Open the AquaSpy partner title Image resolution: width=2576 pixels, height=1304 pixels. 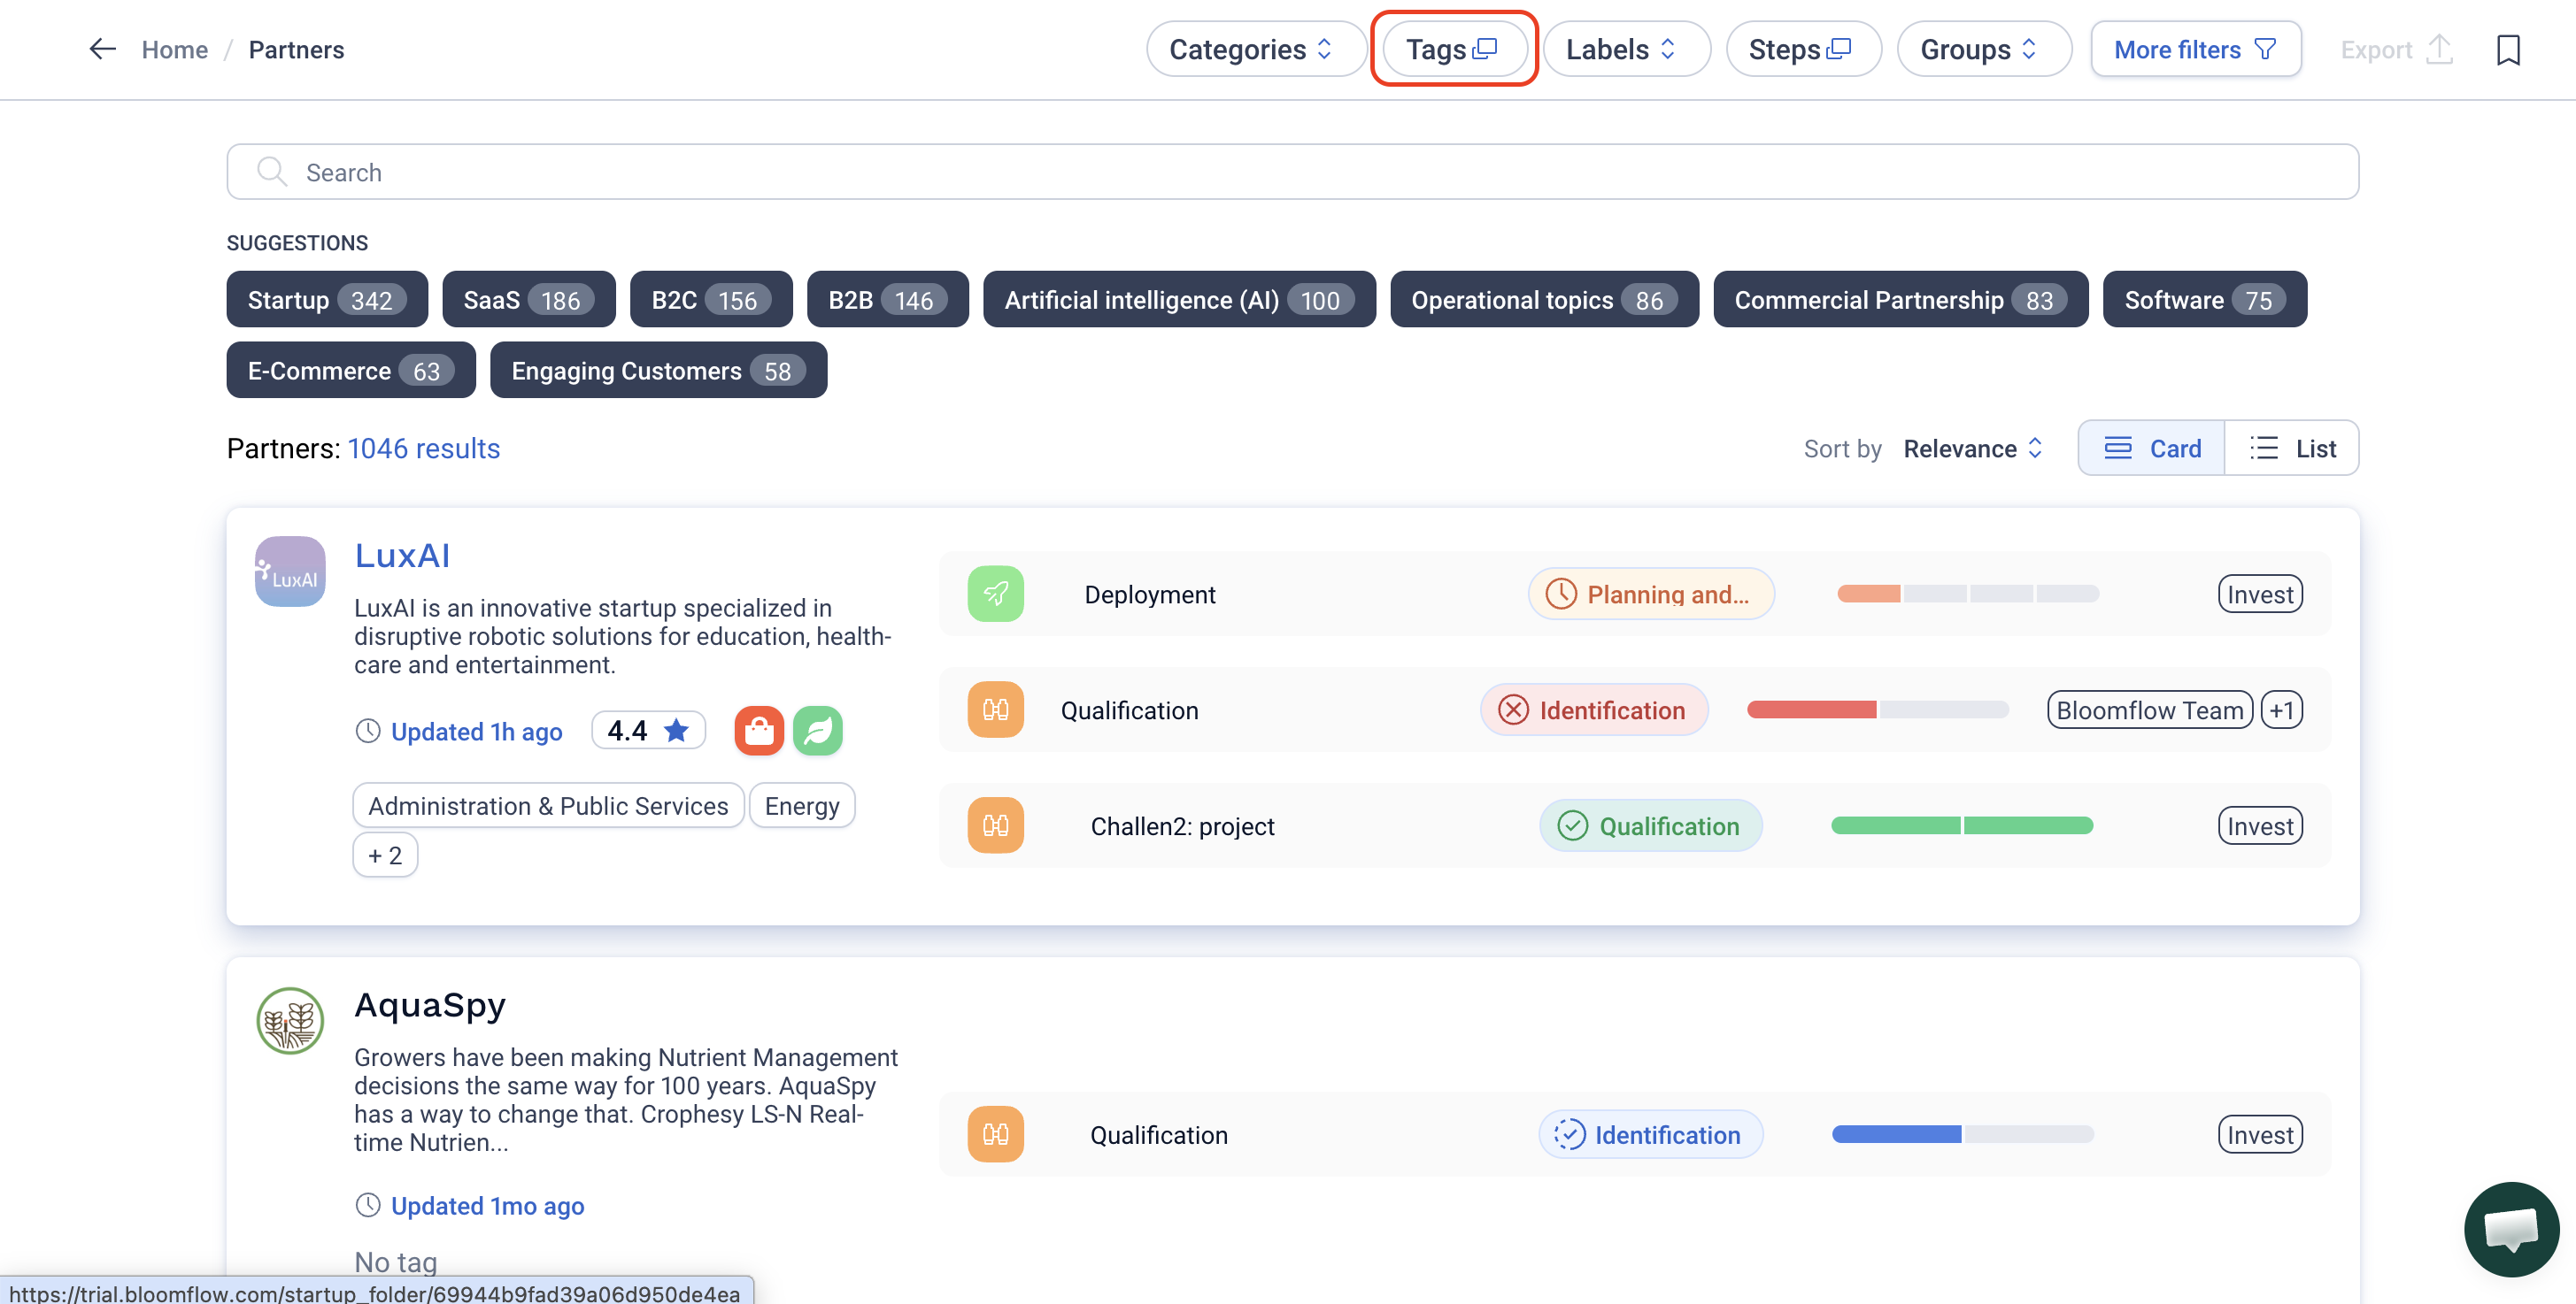(x=430, y=1004)
